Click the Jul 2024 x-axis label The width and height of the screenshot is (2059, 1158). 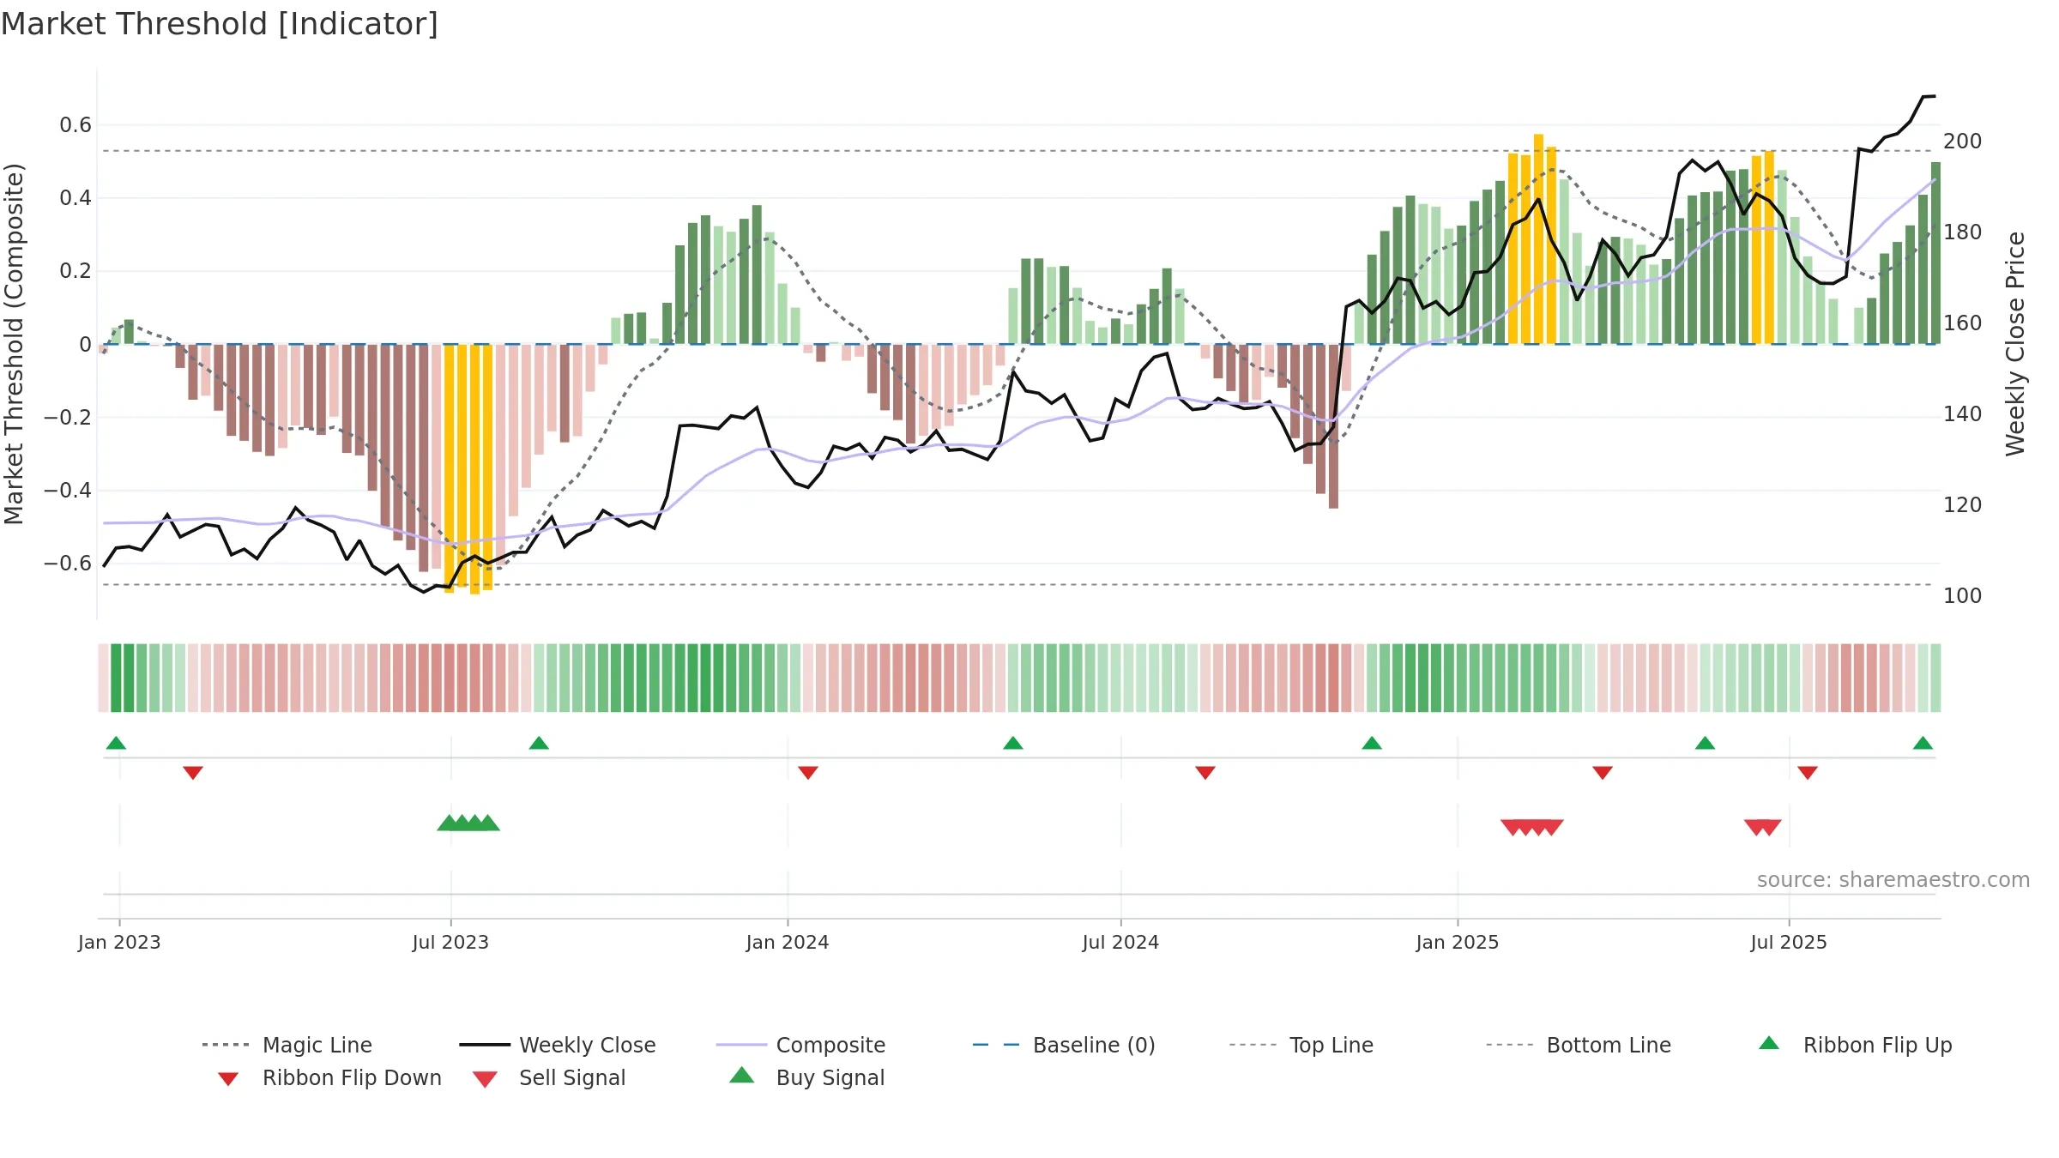pyautogui.click(x=1120, y=942)
